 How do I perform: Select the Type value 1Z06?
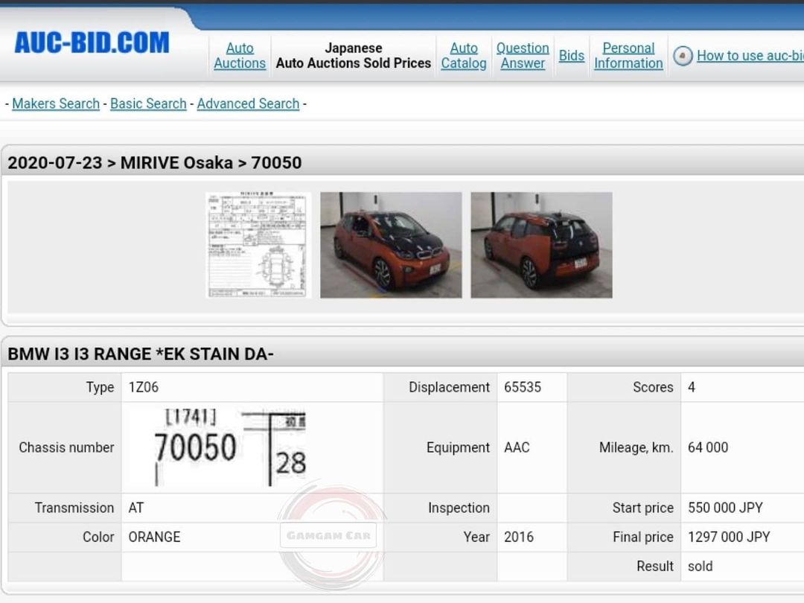click(x=144, y=387)
